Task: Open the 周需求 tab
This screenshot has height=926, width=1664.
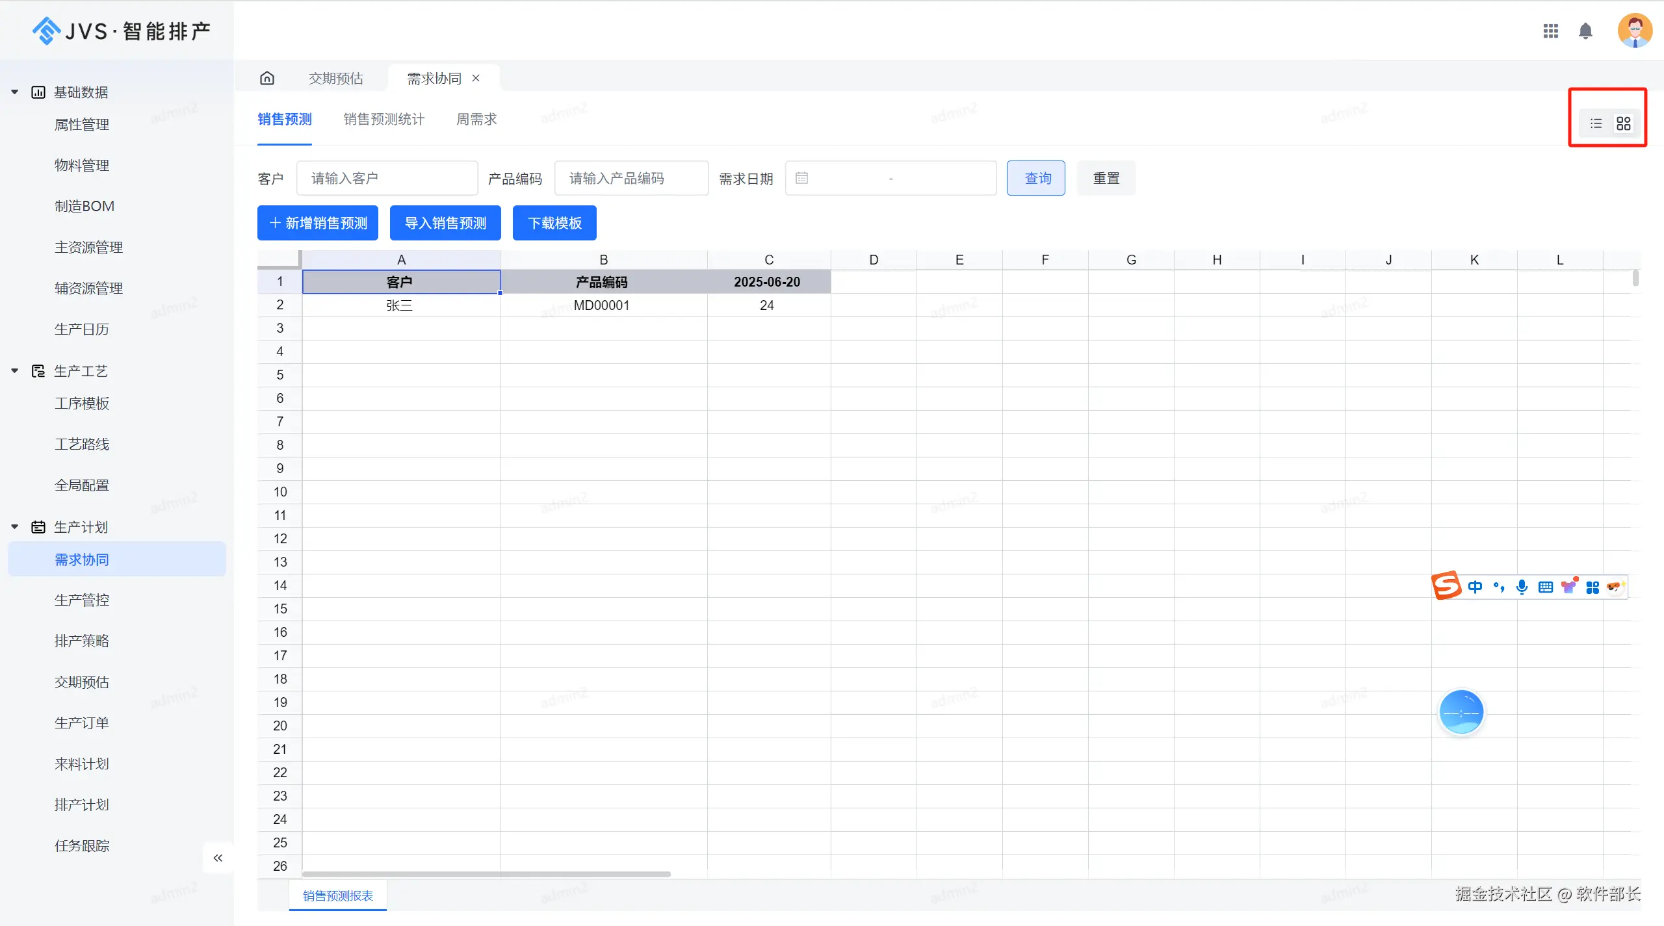Action: (x=476, y=120)
